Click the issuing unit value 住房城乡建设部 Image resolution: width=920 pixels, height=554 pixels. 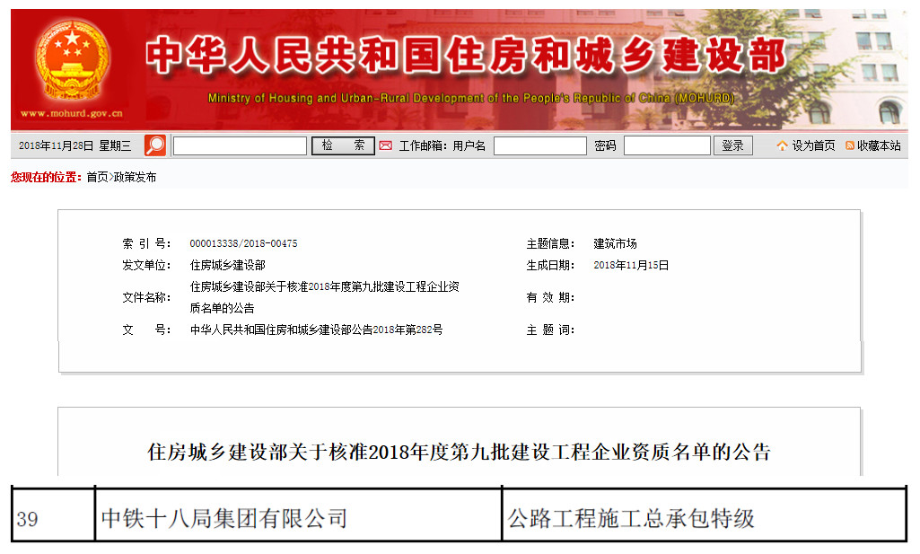[228, 265]
